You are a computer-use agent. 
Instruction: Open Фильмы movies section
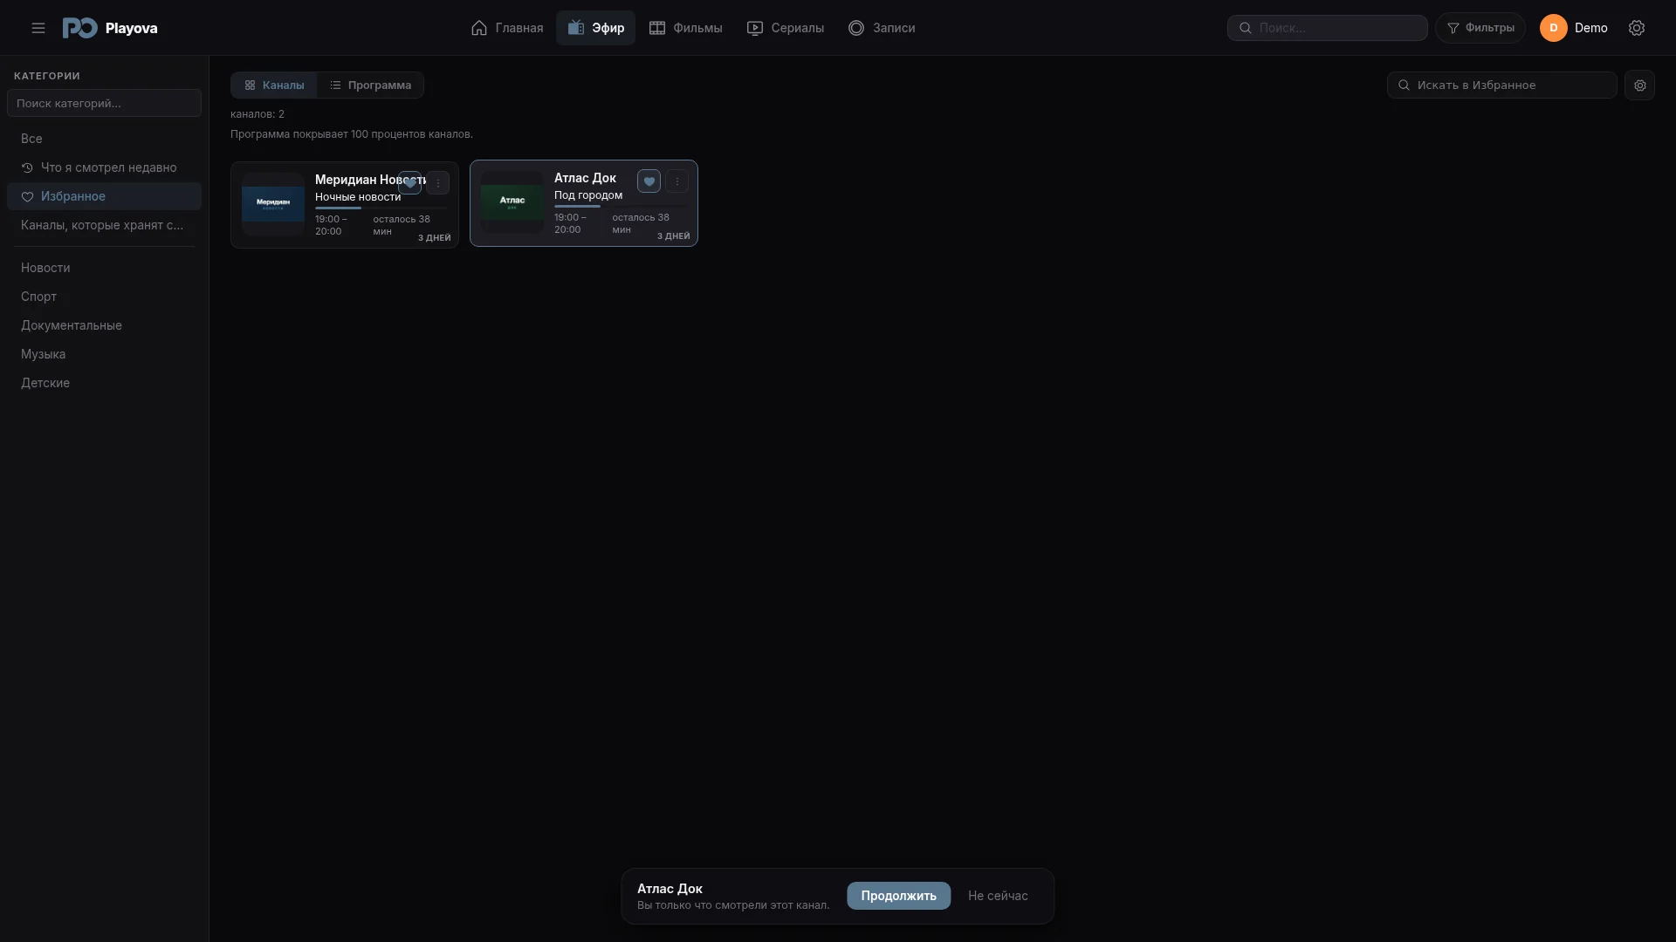coord(686,28)
